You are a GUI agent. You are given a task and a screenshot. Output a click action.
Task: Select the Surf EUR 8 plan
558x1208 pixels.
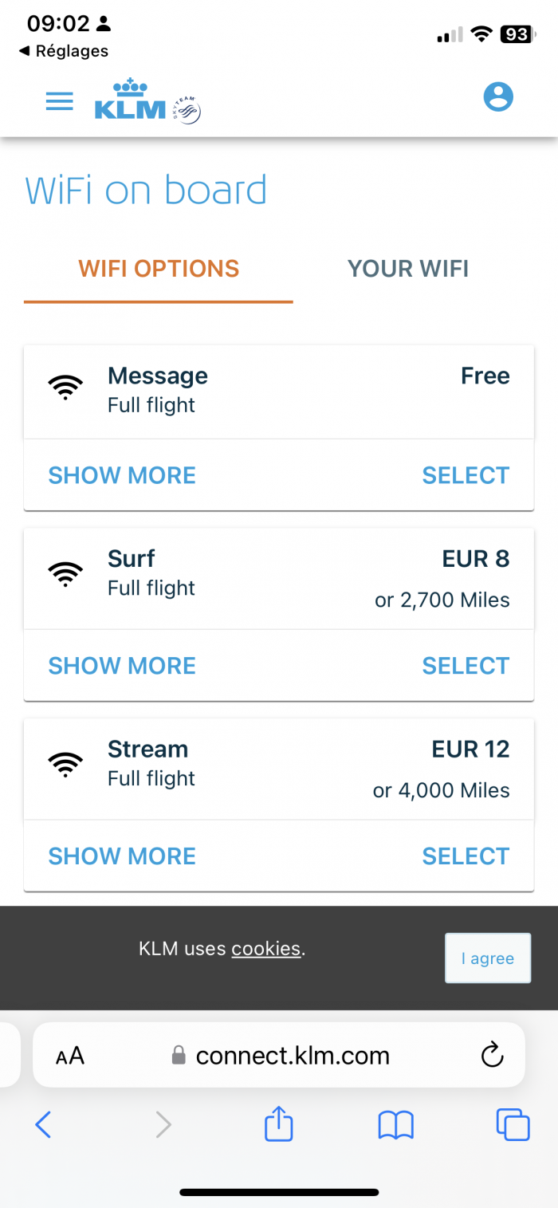click(466, 666)
